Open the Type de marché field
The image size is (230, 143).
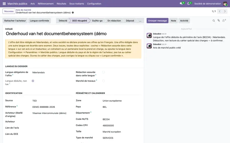coord(122,138)
